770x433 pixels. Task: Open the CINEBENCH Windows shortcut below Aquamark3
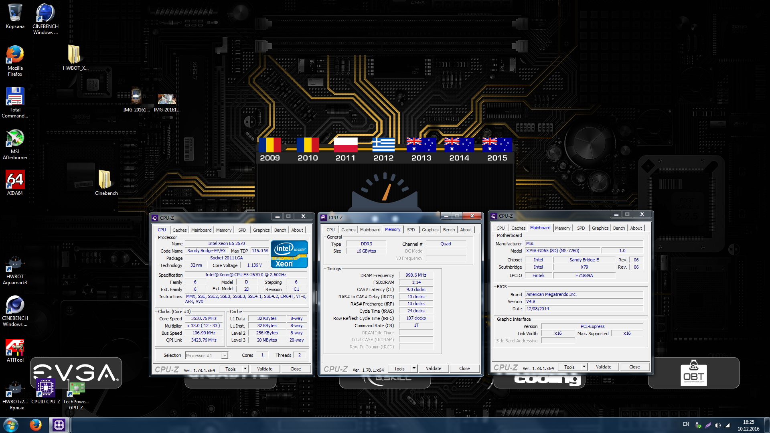pyautogui.click(x=15, y=311)
